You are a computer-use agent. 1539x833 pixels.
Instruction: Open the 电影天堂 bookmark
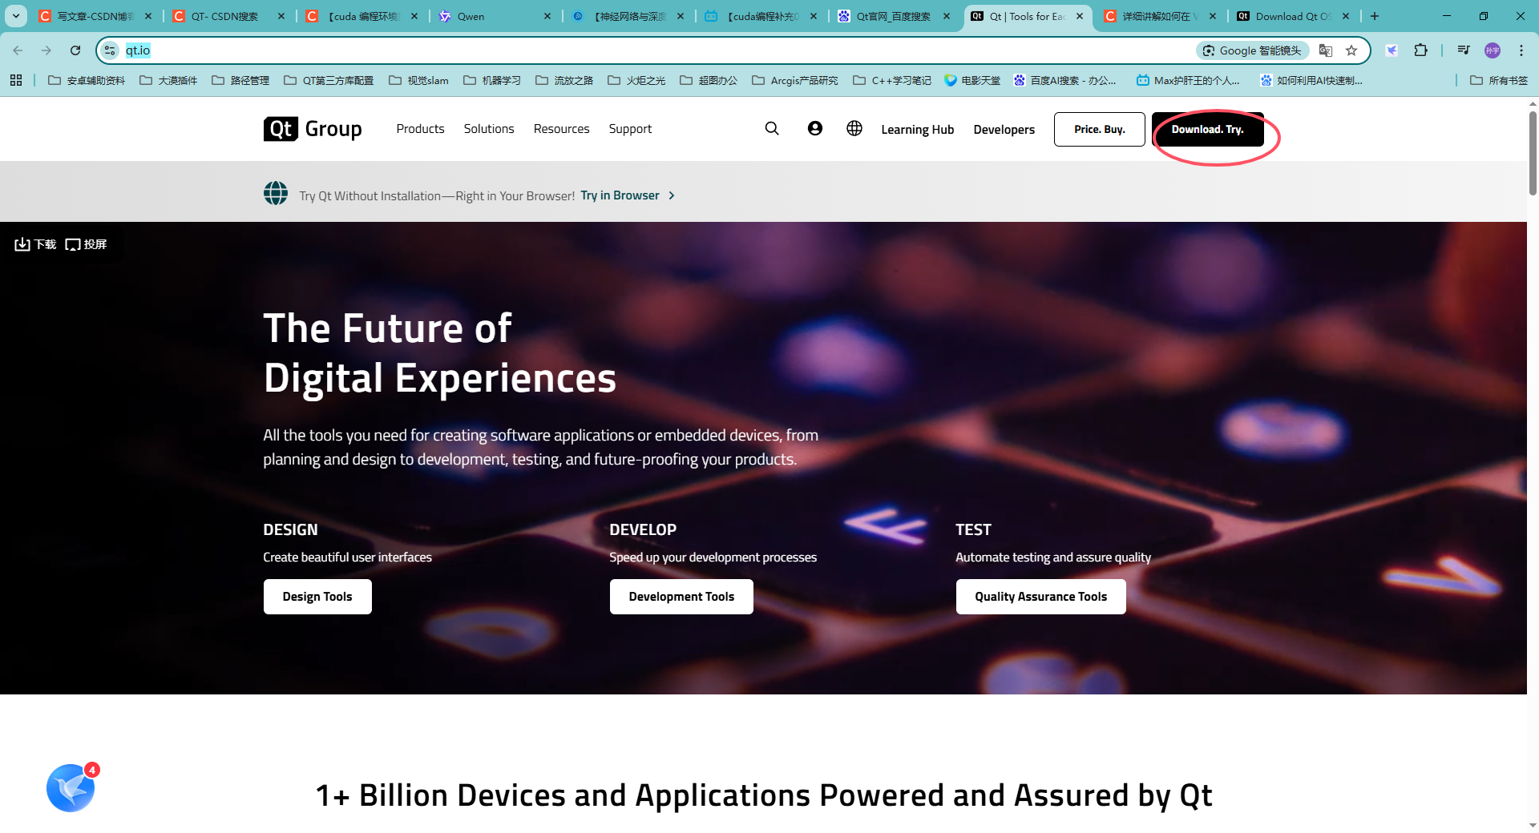pyautogui.click(x=972, y=80)
